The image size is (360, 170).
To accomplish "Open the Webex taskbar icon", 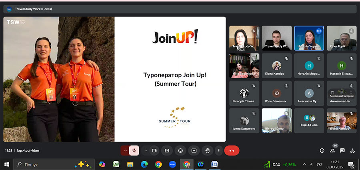I will click(200, 164).
